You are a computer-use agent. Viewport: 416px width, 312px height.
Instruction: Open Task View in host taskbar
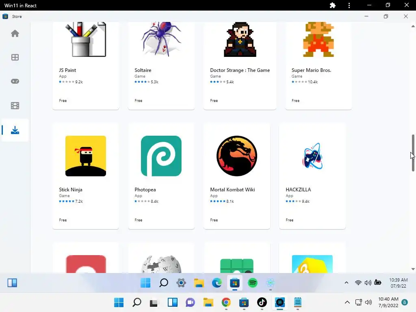pos(154,302)
